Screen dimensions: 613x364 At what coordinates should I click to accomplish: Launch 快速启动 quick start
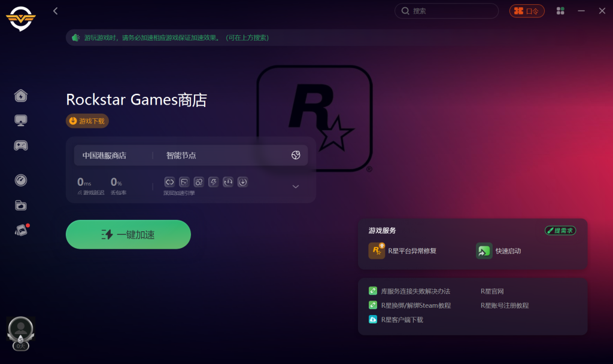click(499, 251)
